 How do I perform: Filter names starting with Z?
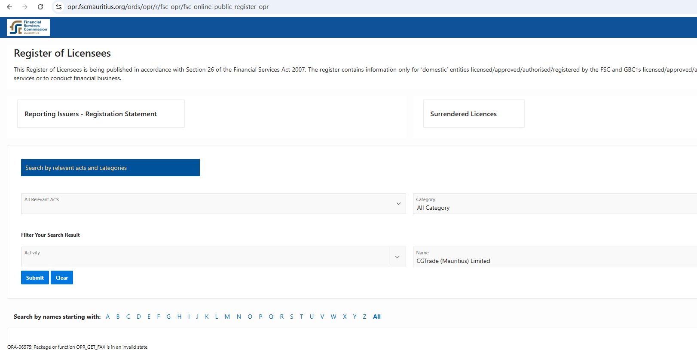(x=365, y=317)
